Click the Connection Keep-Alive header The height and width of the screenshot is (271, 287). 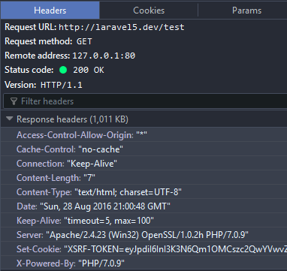(143, 164)
